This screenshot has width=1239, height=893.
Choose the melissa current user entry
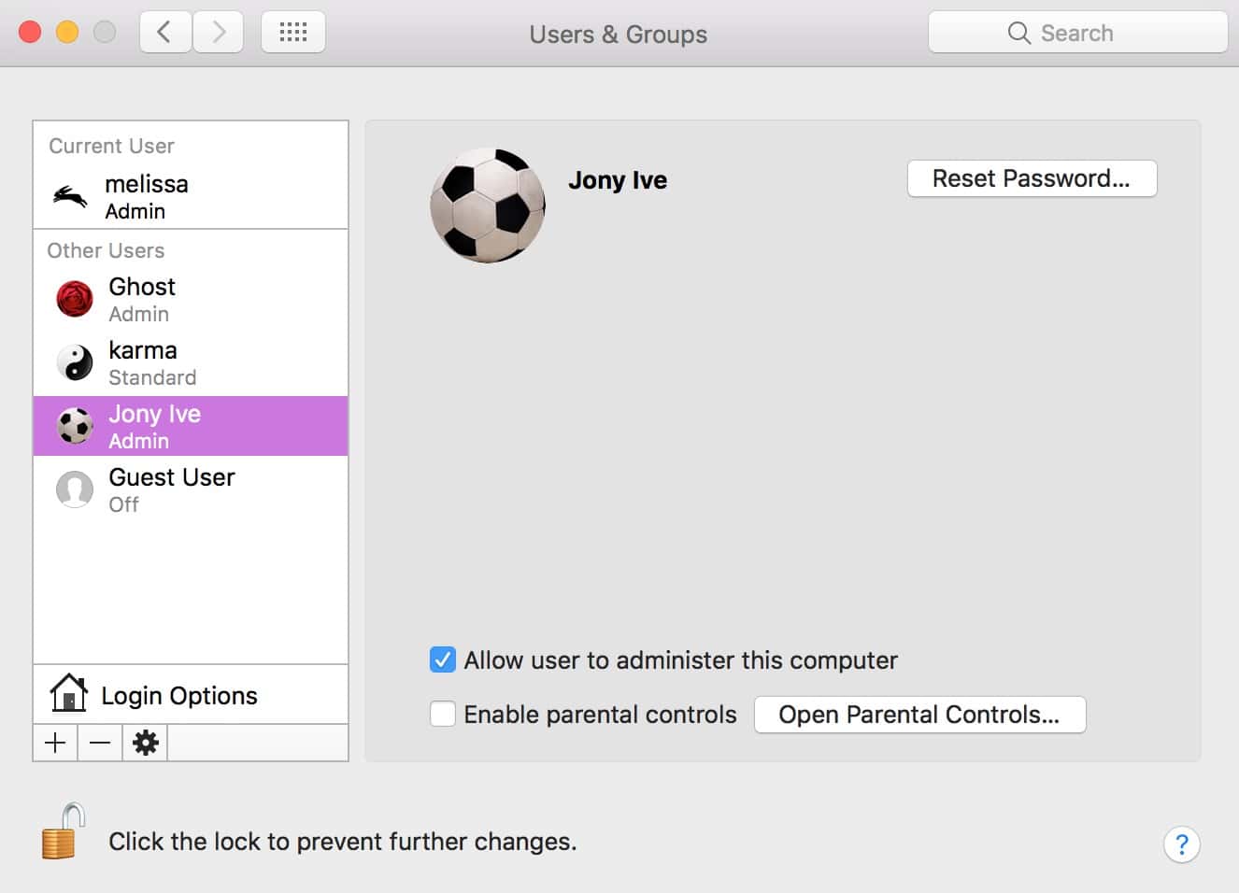(191, 197)
